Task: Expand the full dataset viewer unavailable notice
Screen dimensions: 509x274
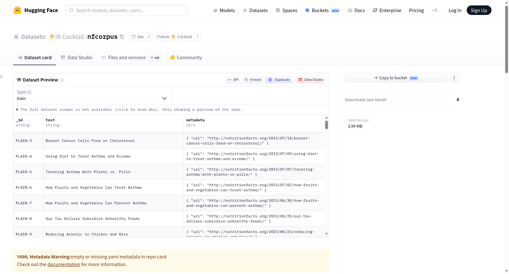Action: (x=129, y=109)
